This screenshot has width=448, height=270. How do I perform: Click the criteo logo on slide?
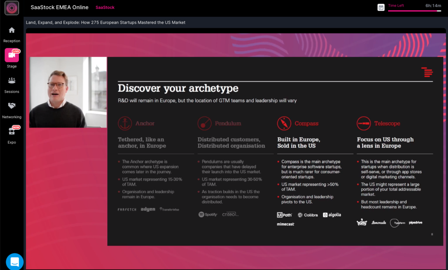[x=230, y=214]
